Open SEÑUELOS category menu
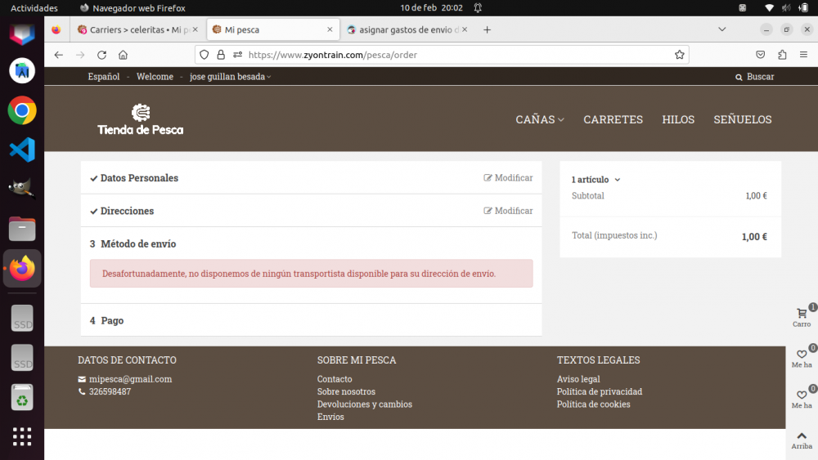 pyautogui.click(x=743, y=119)
